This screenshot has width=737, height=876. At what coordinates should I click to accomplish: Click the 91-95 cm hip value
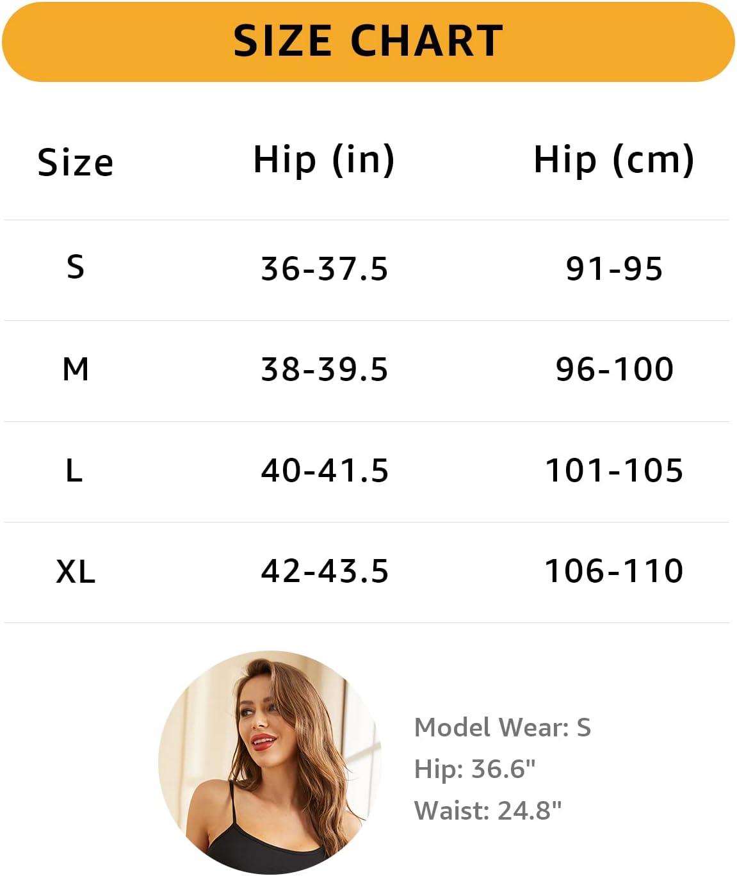pos(614,268)
